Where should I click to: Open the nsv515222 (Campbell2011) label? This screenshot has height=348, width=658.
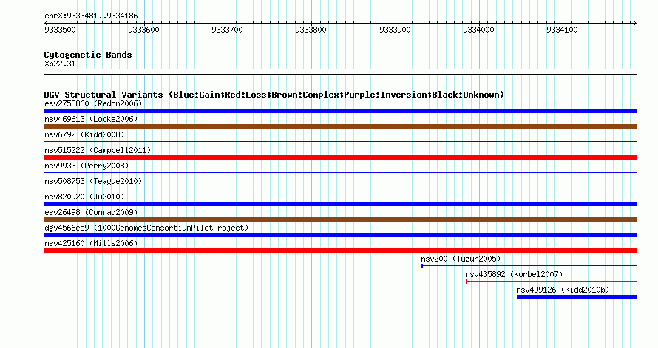(98, 150)
